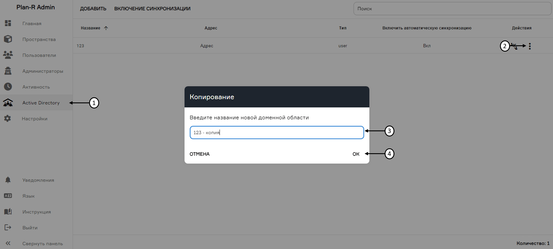Click ДОБАВИТЬ in the top toolbar
This screenshot has height=249, width=553.
pos(93,9)
